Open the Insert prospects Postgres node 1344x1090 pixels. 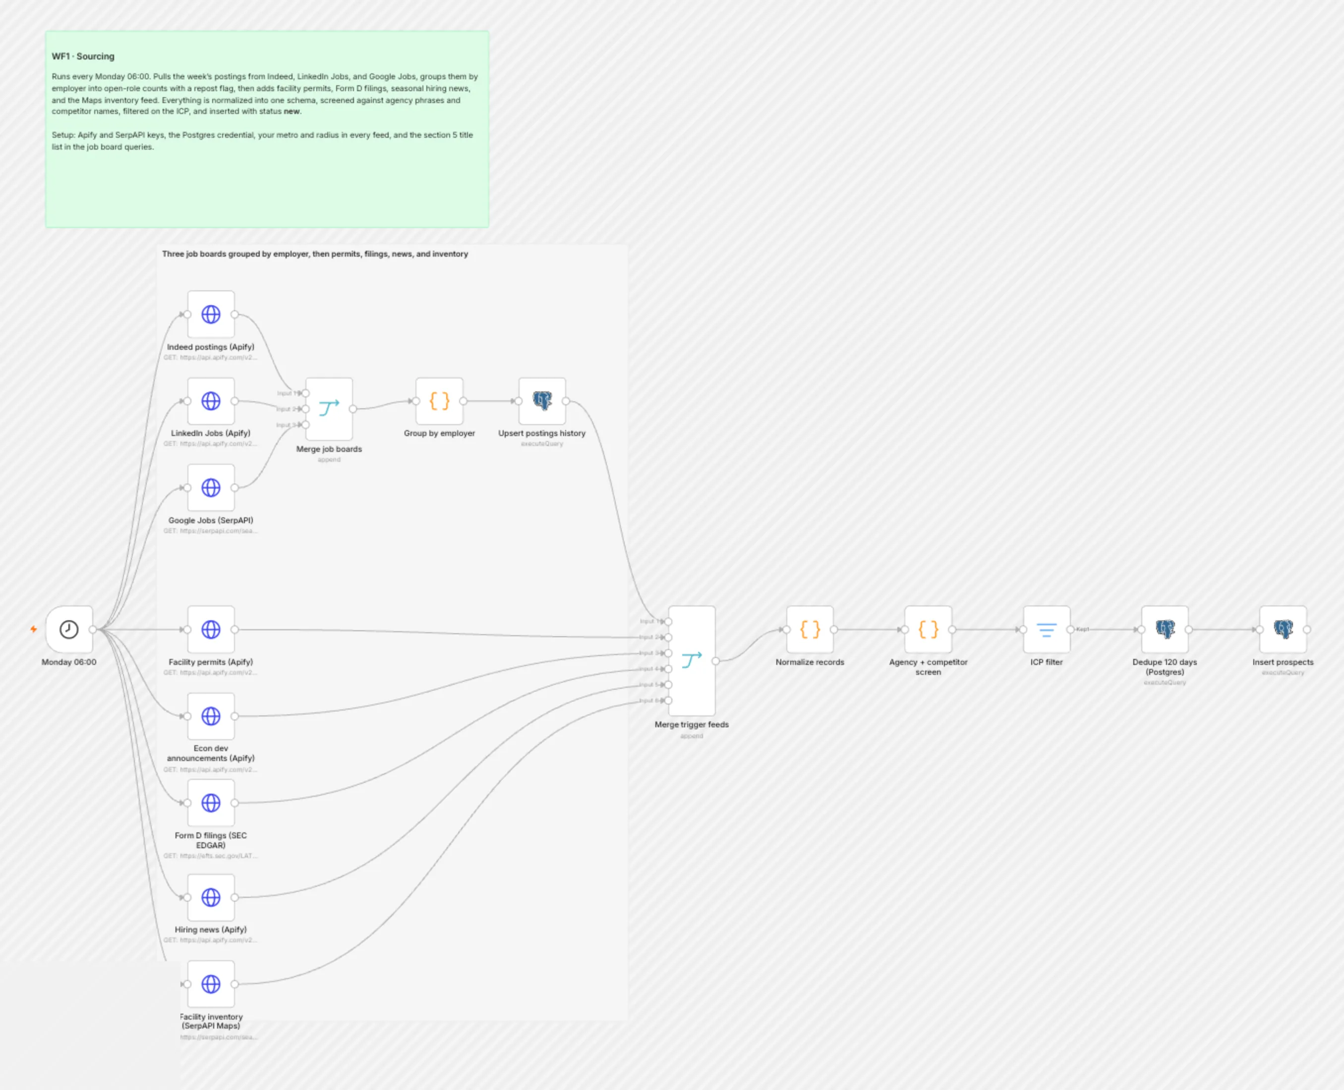(x=1283, y=629)
